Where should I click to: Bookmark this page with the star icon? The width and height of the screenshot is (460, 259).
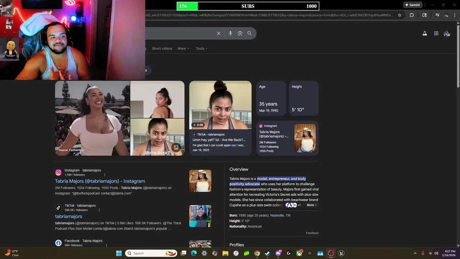[400, 15]
